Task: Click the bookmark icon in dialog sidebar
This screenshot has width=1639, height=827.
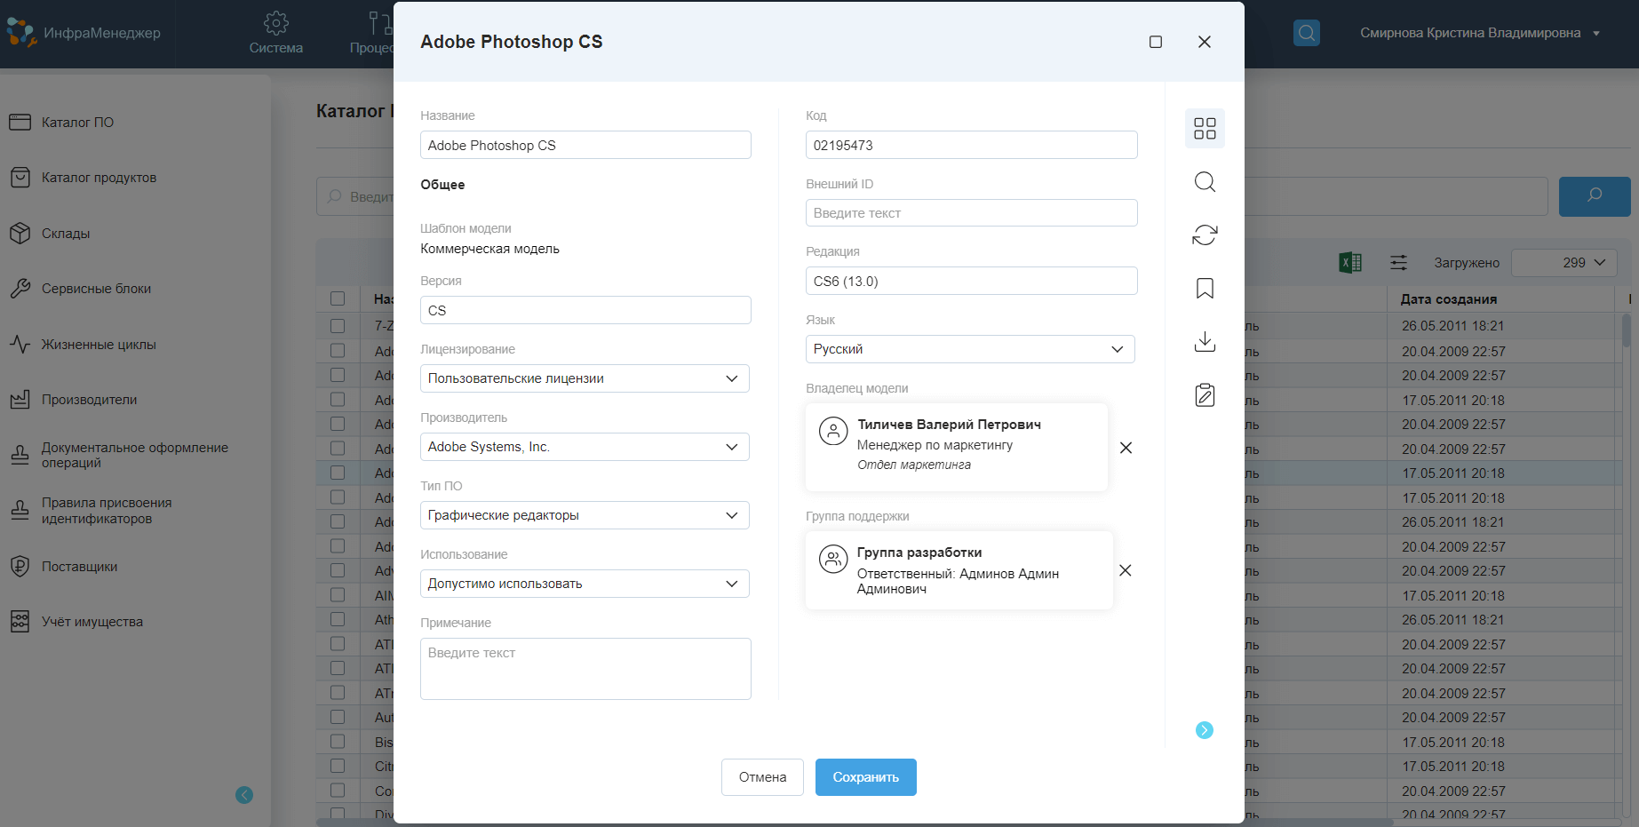Action: [1205, 289]
